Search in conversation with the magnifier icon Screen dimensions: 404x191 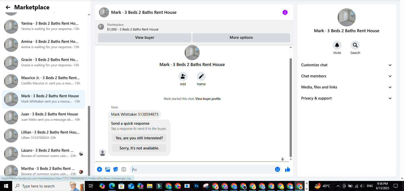pyautogui.click(x=355, y=45)
